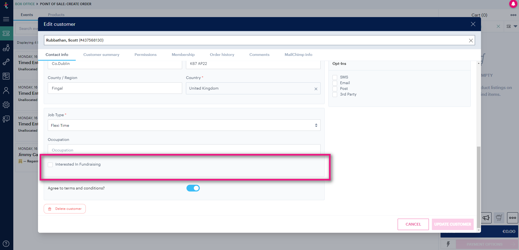Screen dimensions: 519x250
Task: Click the Delete customer button
Action: point(65,209)
